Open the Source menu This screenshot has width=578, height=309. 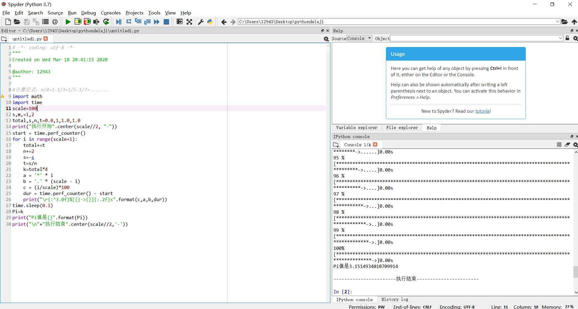pyautogui.click(x=55, y=13)
